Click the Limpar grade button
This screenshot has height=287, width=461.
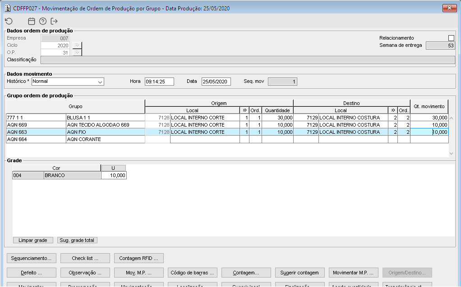pos(33,240)
